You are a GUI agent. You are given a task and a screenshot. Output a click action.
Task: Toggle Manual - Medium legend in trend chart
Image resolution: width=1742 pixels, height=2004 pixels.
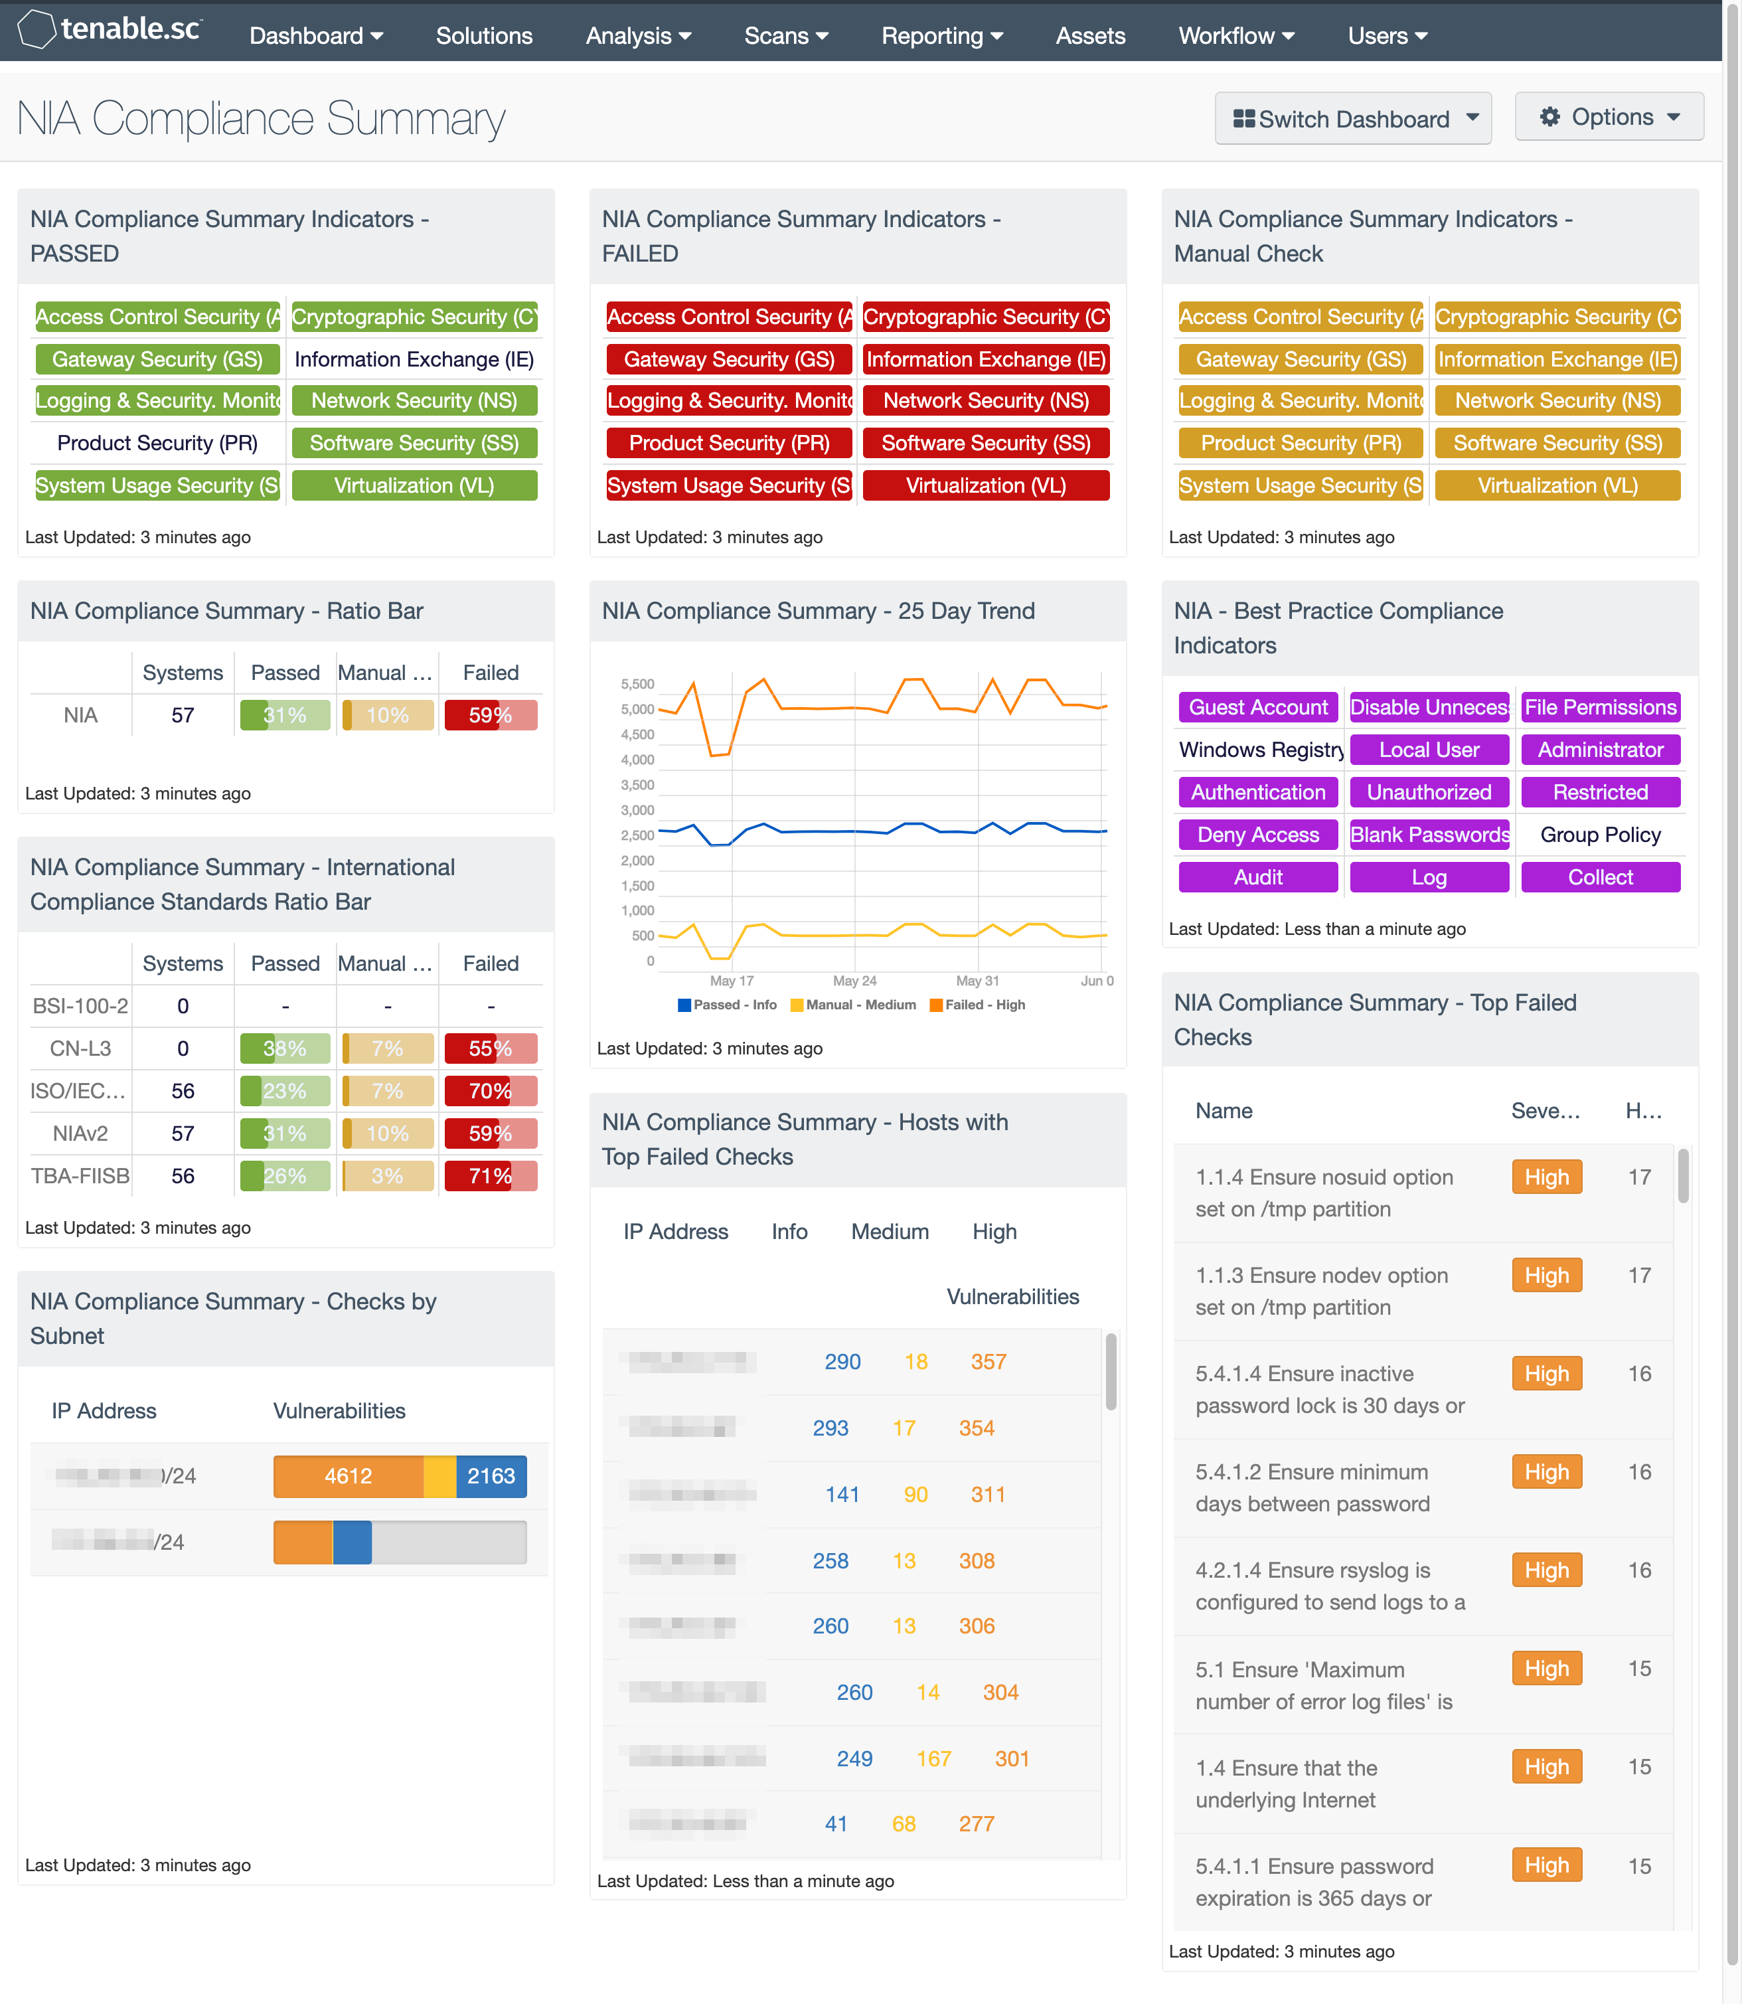tap(852, 1005)
